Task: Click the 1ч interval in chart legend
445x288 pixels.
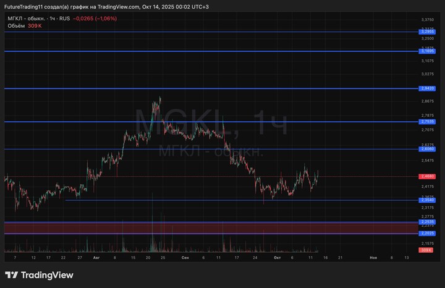Action: click(x=53, y=19)
